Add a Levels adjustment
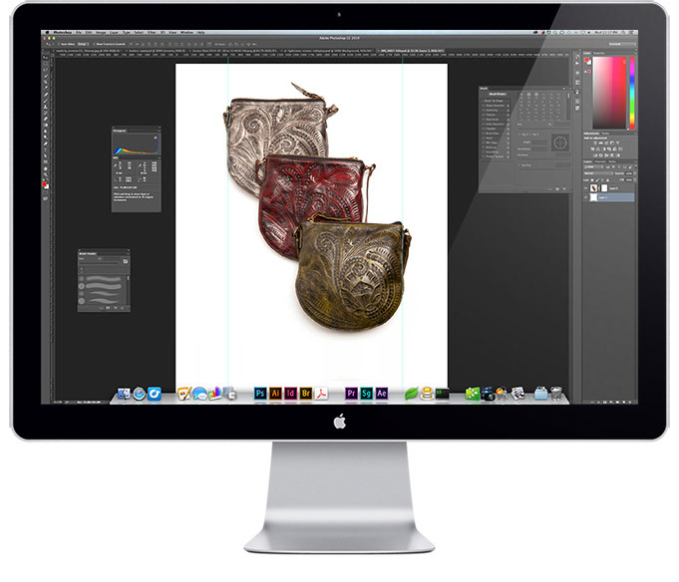Image resolution: width=679 pixels, height=582 pixels. point(600,143)
